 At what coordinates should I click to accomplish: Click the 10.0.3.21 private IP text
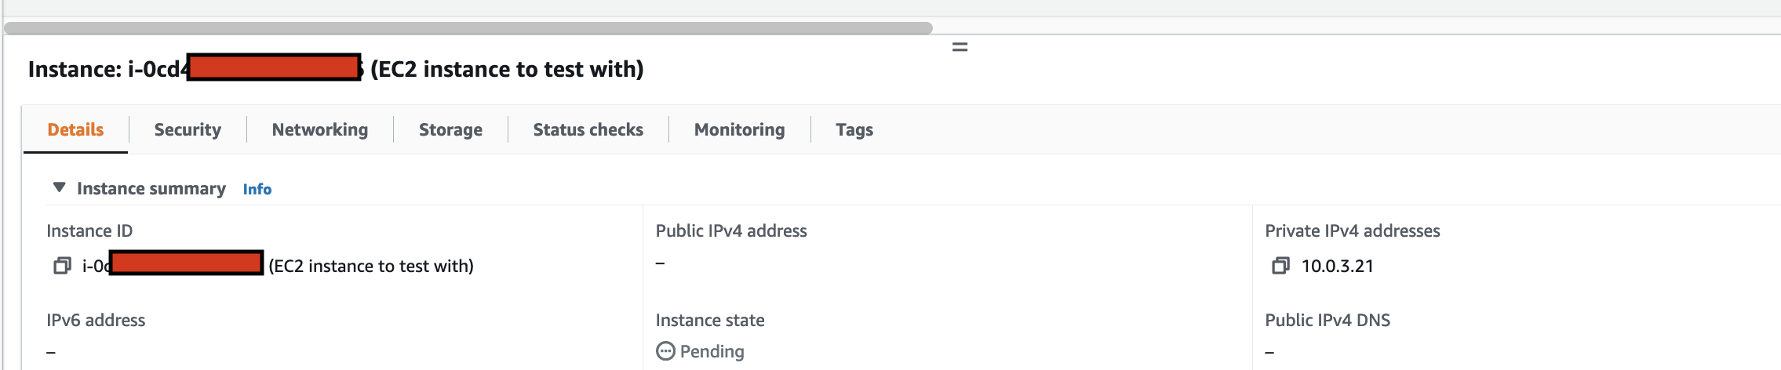pos(1338,266)
